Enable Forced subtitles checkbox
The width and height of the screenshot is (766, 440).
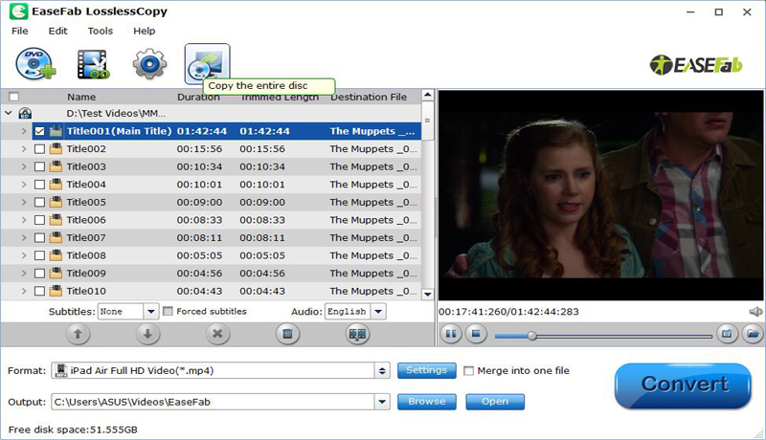click(x=168, y=311)
